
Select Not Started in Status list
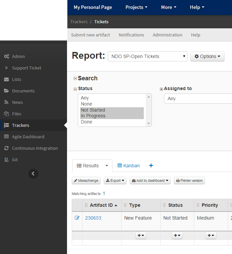(x=112, y=110)
